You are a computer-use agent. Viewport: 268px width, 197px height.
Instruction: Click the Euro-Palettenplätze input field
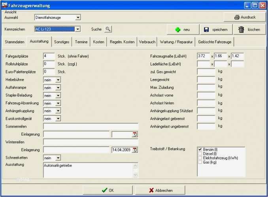pos(49,72)
